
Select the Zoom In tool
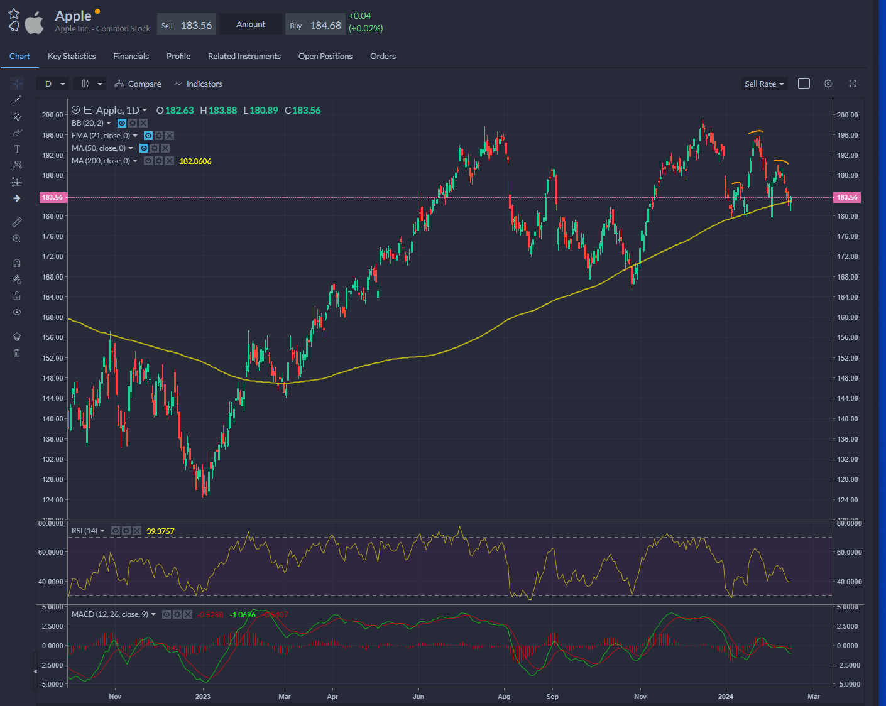(16, 238)
